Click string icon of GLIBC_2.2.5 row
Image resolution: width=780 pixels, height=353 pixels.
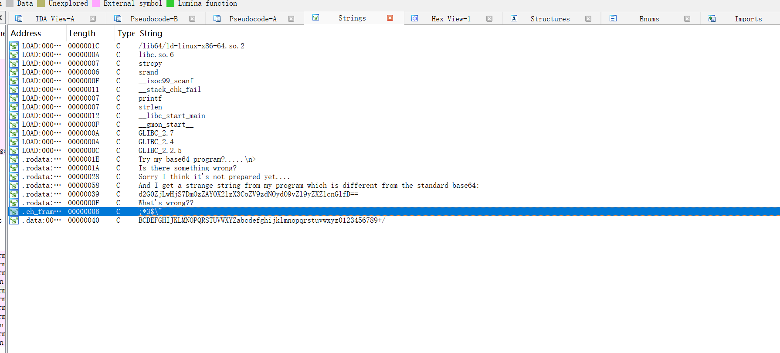pos(14,150)
